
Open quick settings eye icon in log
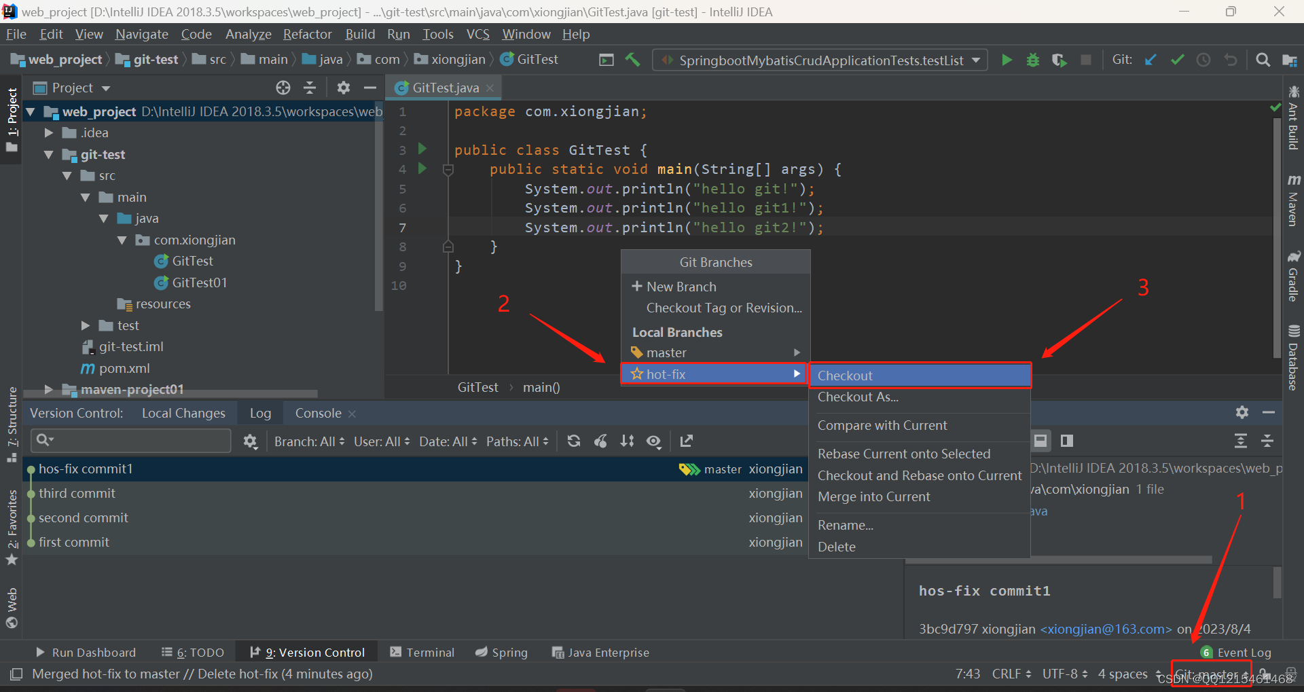point(653,441)
